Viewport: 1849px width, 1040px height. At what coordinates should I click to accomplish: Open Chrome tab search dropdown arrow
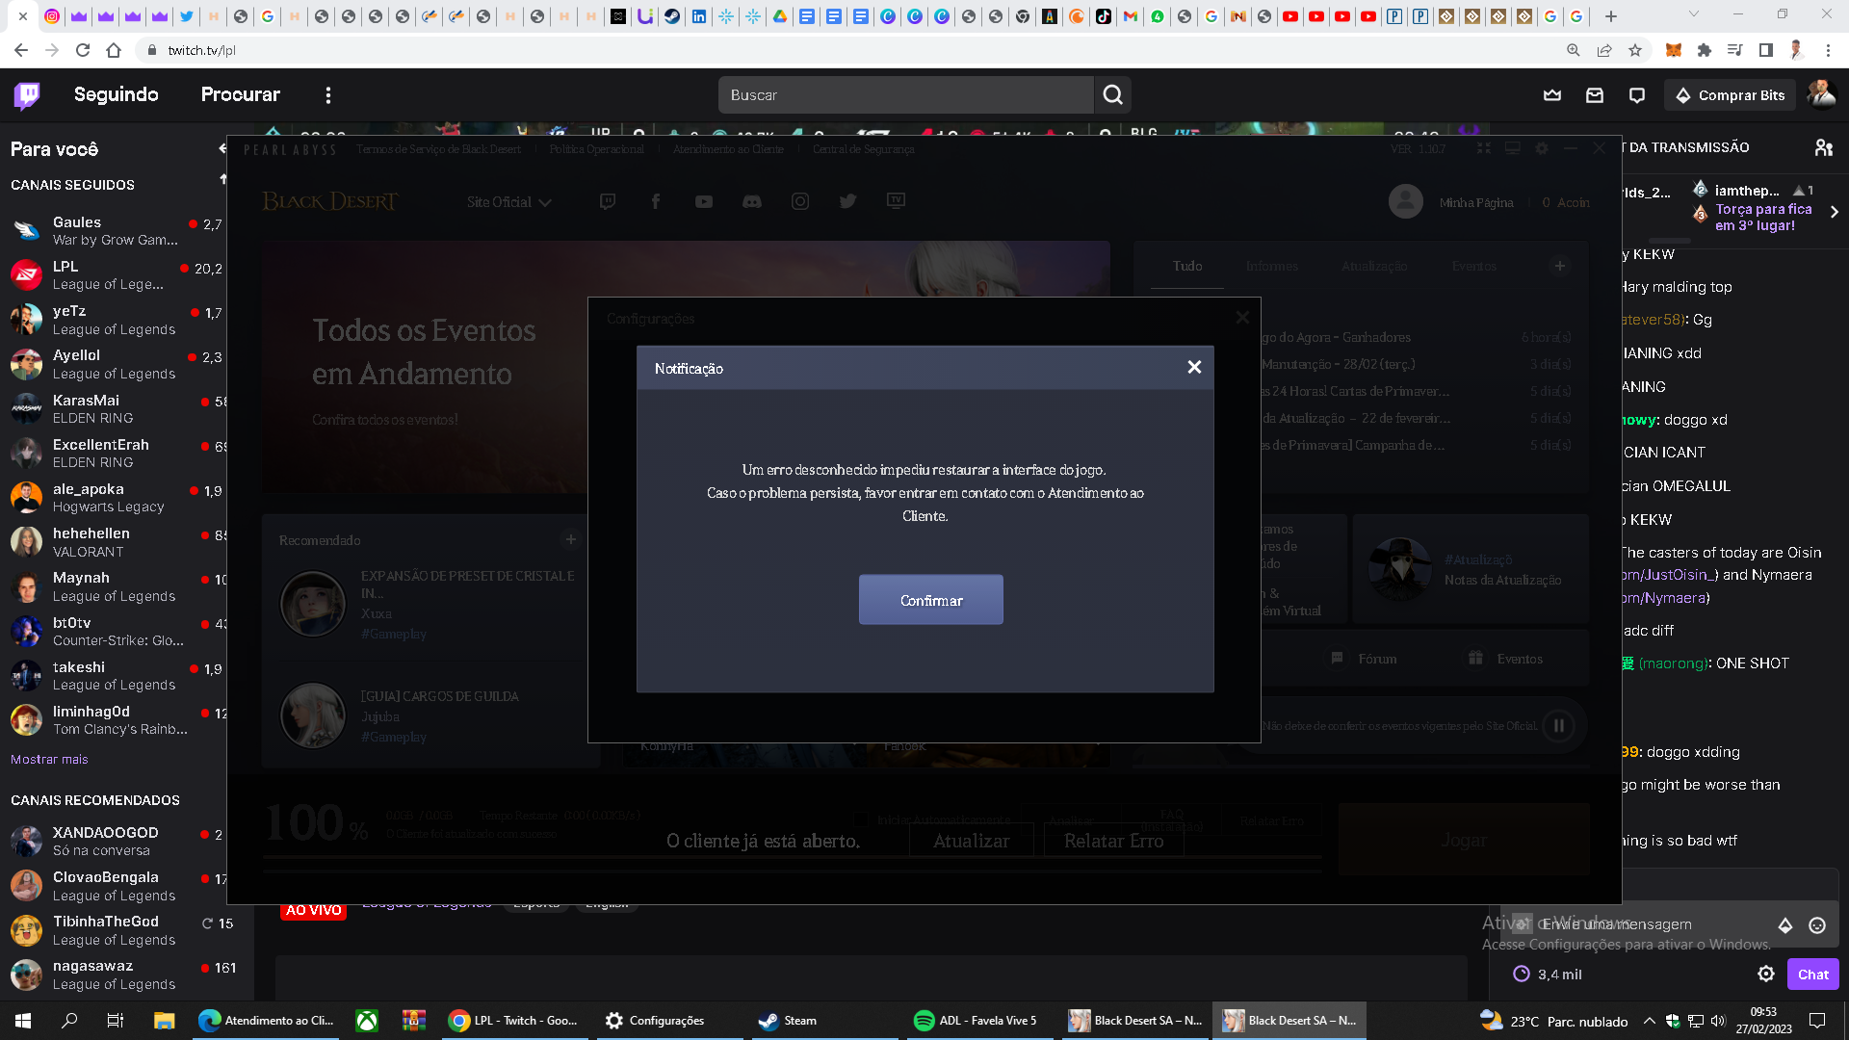tap(1694, 14)
